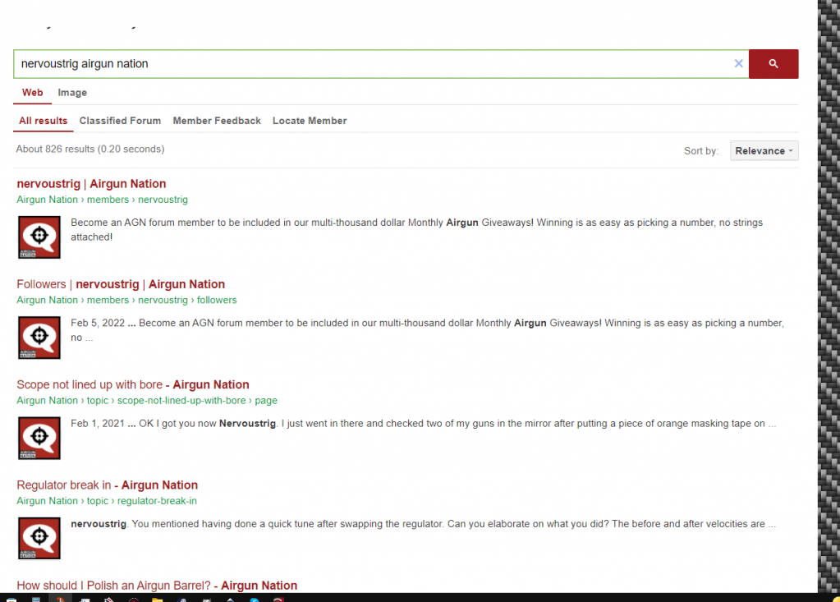840x602 pixels.
Task: Click breadcrumb 'topic › regulator-break-in'
Action: point(107,501)
